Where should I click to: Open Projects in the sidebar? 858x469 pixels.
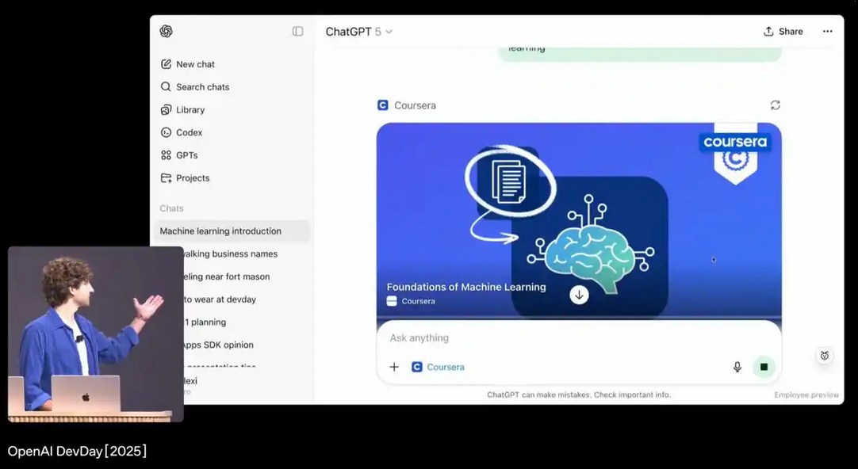(x=193, y=178)
